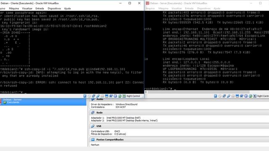Click the Audio section speaker icon
The image size is (269, 151).
click(93, 99)
